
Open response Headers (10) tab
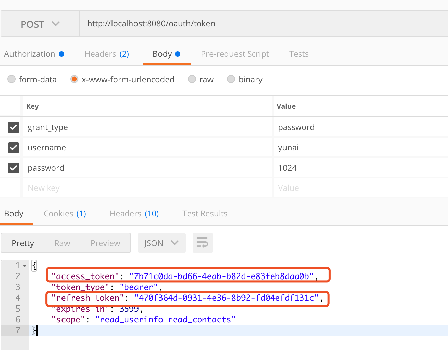point(134,214)
